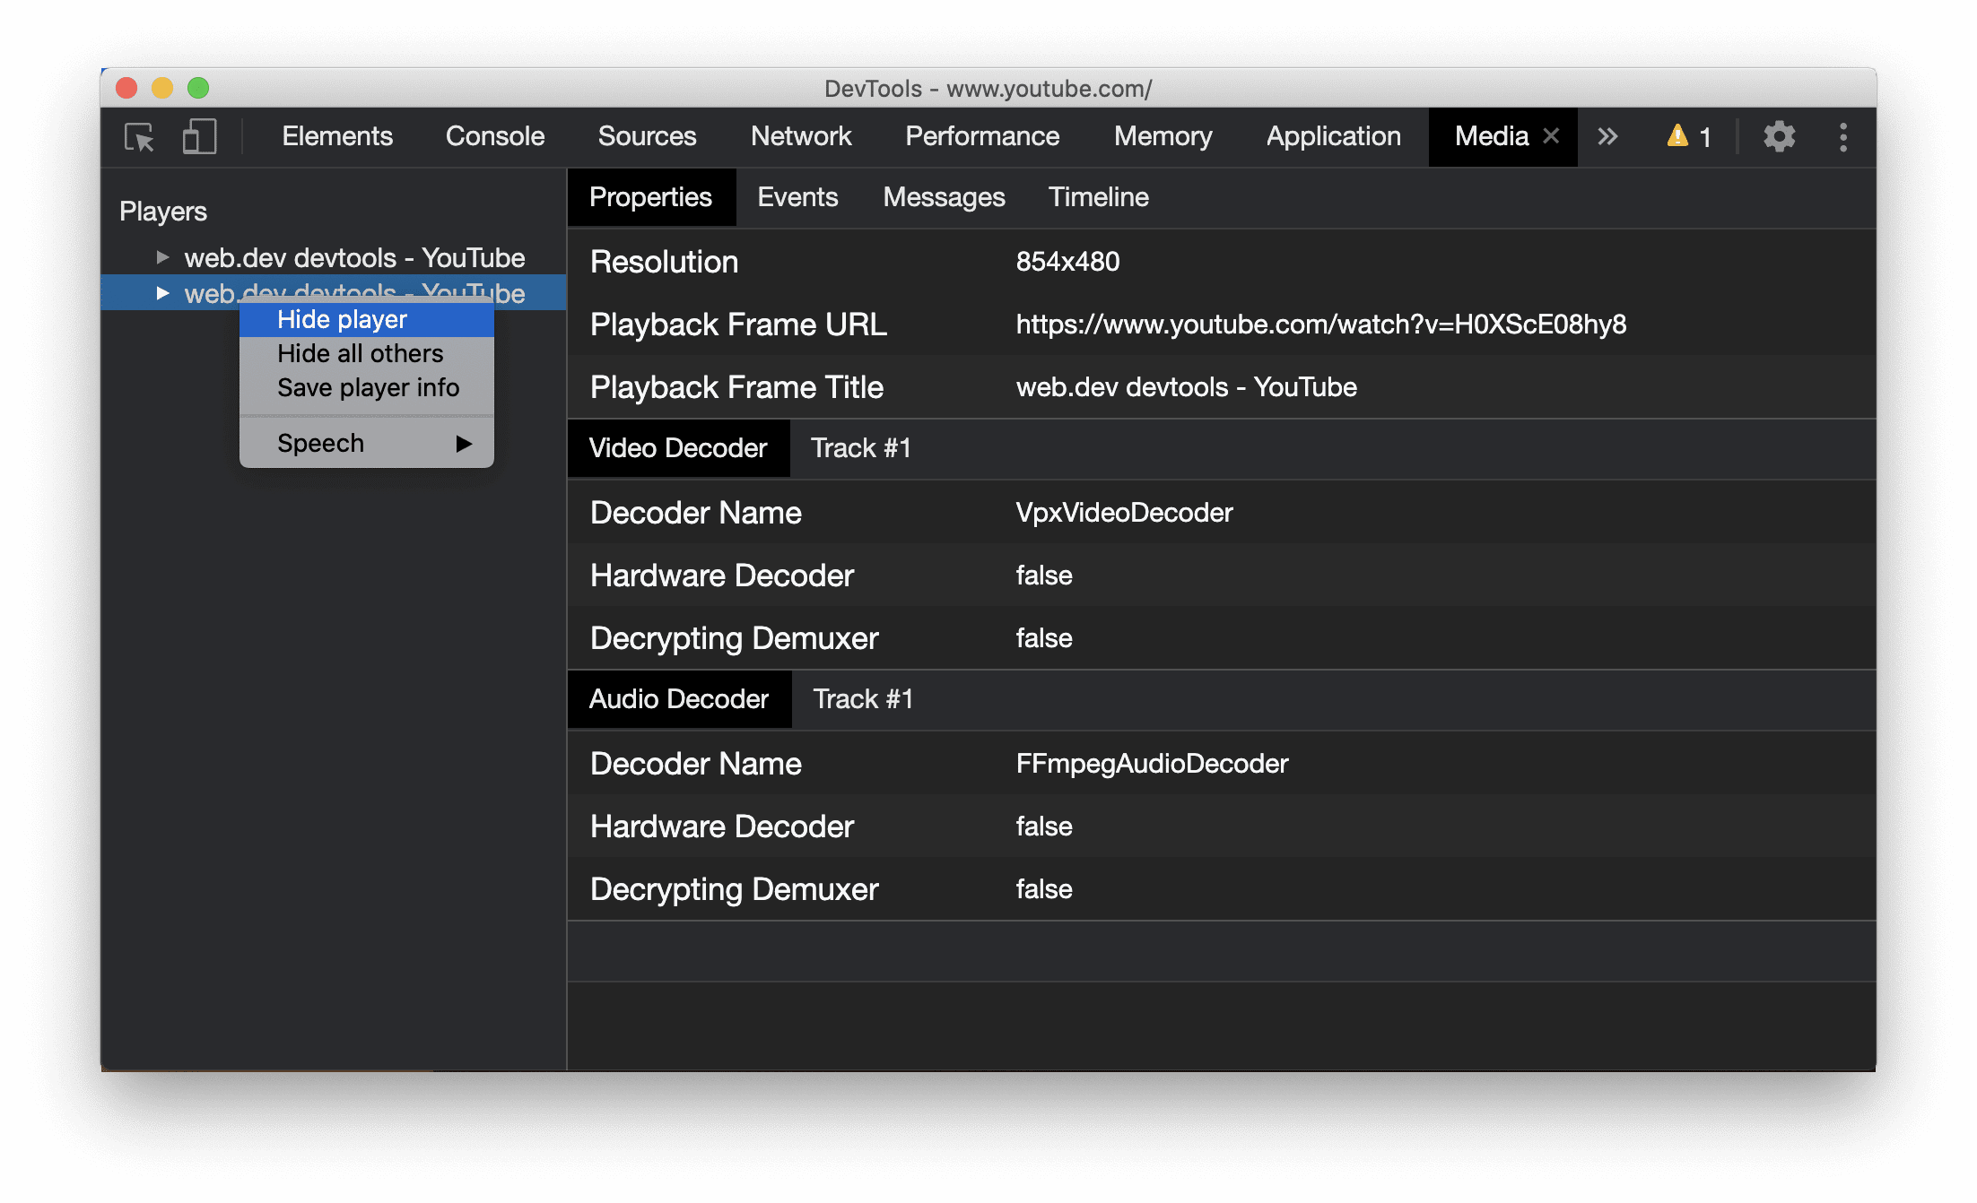This screenshot has height=1203, width=1977.
Task: Click the Elements panel icon
Action: tap(335, 137)
